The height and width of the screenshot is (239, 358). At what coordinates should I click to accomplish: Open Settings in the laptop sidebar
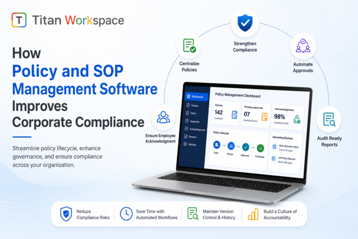pyautogui.click(x=190, y=144)
